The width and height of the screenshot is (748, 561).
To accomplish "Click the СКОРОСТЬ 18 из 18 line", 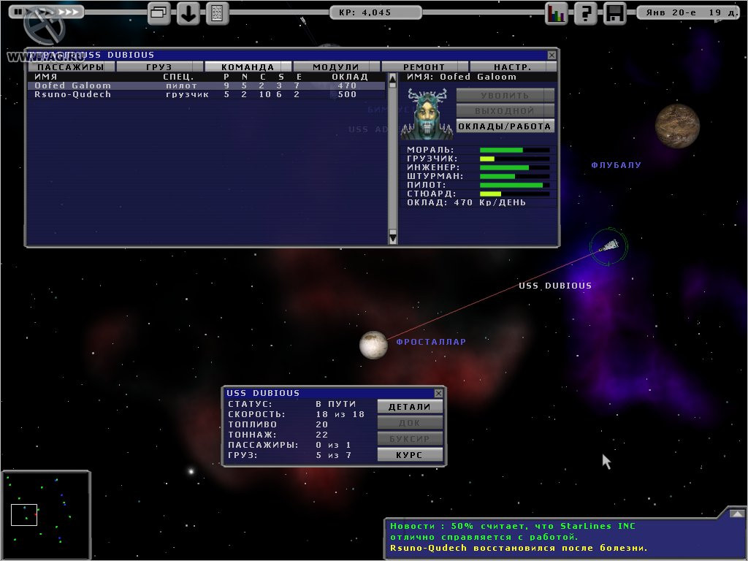I will pyautogui.click(x=297, y=415).
